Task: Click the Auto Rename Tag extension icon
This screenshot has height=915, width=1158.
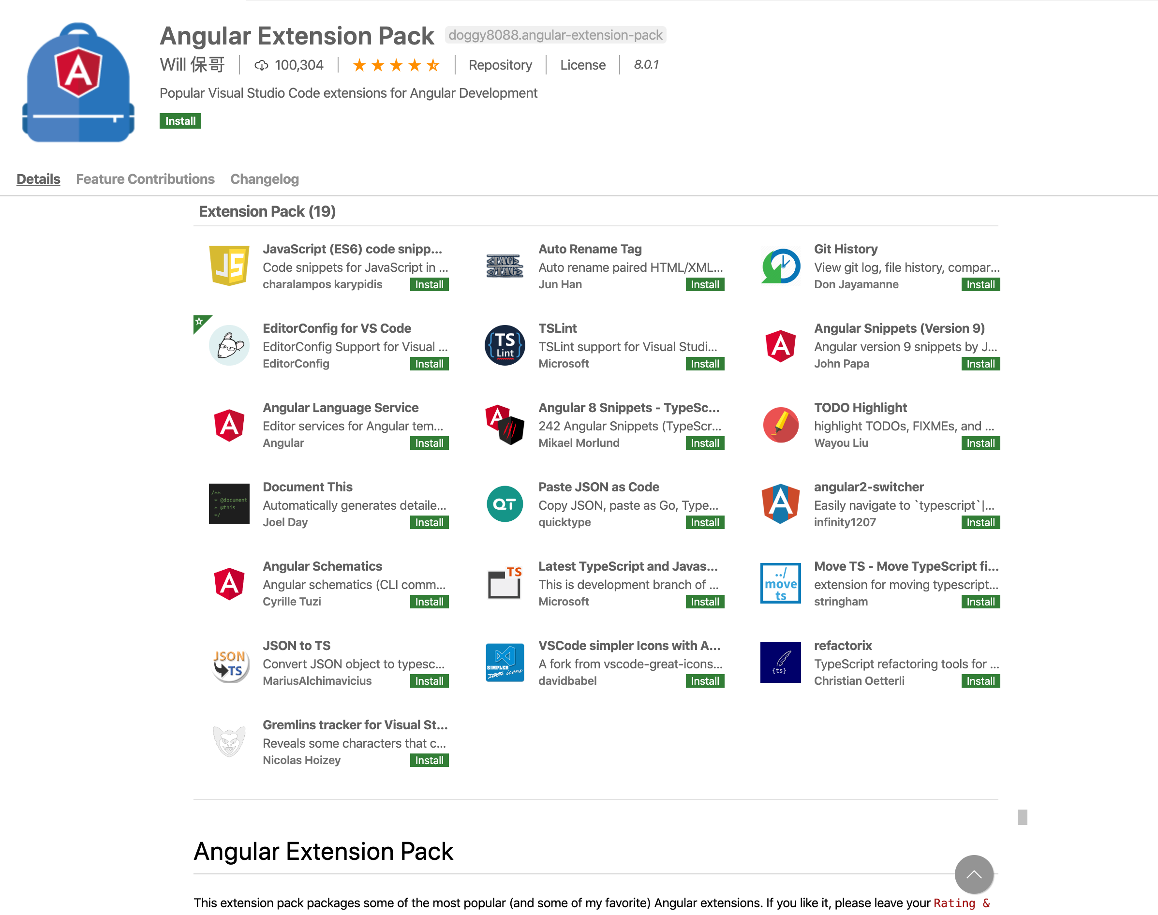Action: (504, 266)
